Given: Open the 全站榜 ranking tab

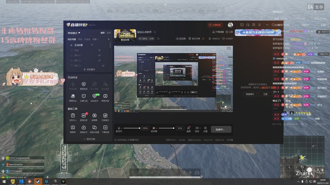Looking at the screenshot, I should point(181,39).
